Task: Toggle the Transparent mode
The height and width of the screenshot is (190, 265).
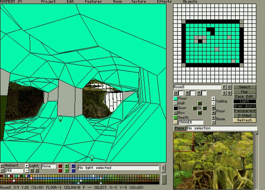Action: click(244, 111)
